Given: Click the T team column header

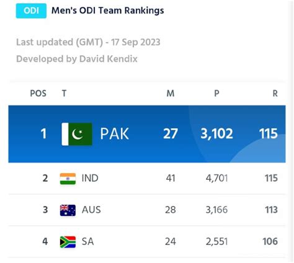Looking at the screenshot, I should tap(64, 94).
